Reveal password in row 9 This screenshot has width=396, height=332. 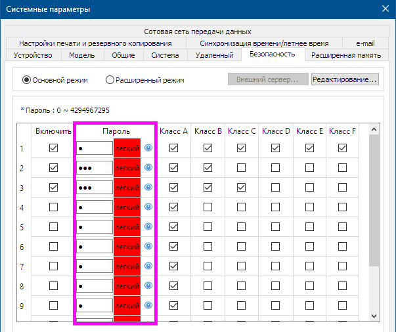(148, 305)
